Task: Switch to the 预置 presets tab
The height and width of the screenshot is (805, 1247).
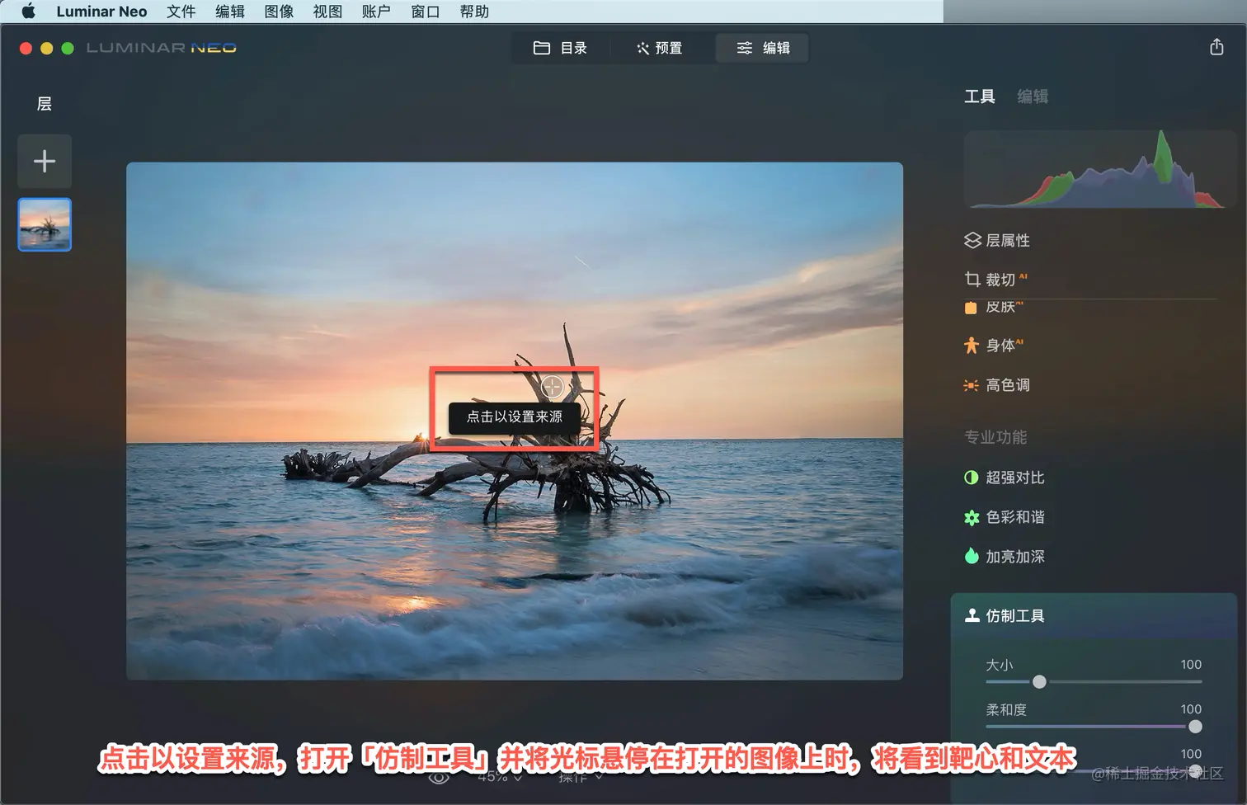Action: [659, 48]
